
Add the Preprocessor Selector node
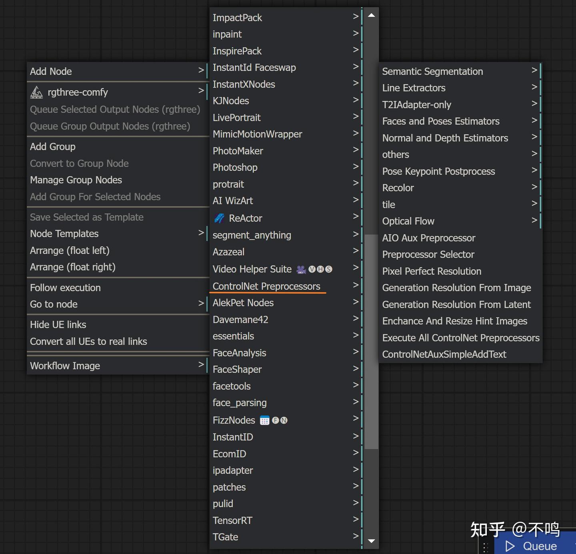460,254
